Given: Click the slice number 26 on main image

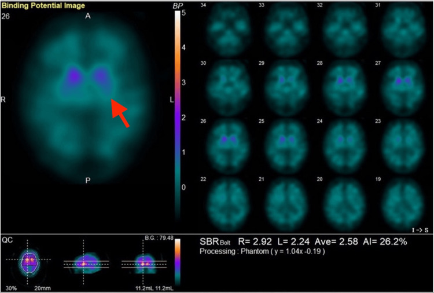Looking at the screenshot, I should [x=5, y=16].
